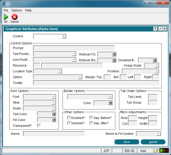Click the traffic light status indicator
Screen dimensions: 171x155
(164, 150)
